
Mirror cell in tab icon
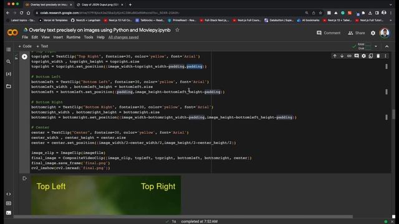(x=371, y=56)
